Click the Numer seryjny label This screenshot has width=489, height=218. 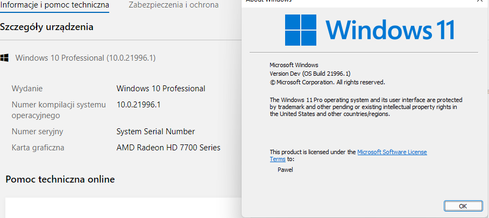click(38, 132)
